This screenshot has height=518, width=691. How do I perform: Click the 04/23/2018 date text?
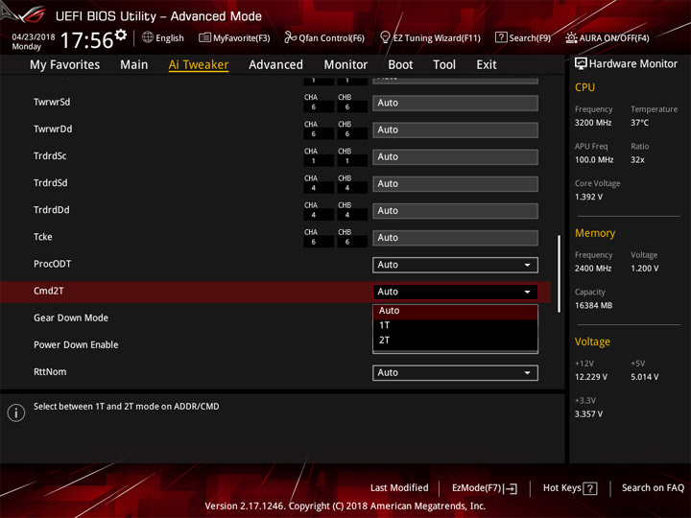coord(34,37)
